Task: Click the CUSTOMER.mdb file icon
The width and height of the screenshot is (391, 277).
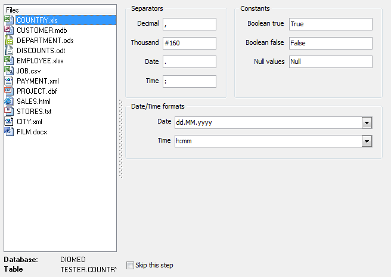Action: 9,30
